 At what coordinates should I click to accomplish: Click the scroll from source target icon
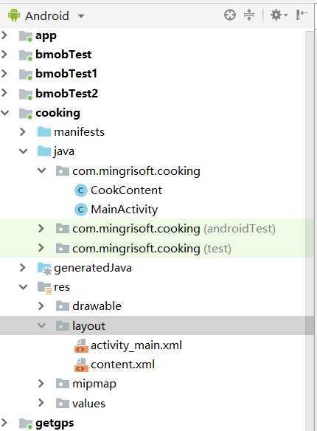coord(230,15)
